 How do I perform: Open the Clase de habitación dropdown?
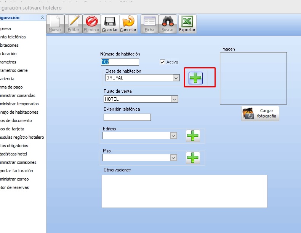tap(176, 78)
